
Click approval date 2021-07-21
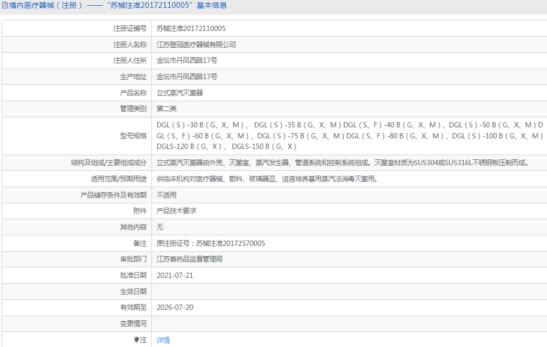(175, 275)
